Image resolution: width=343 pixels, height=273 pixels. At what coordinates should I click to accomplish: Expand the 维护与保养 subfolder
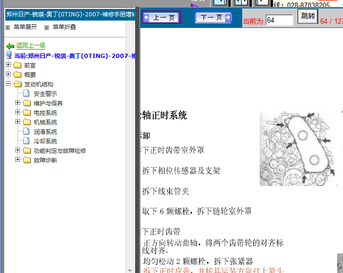click(18, 102)
